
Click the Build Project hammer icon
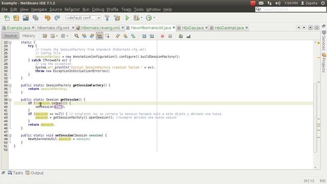point(107,18)
